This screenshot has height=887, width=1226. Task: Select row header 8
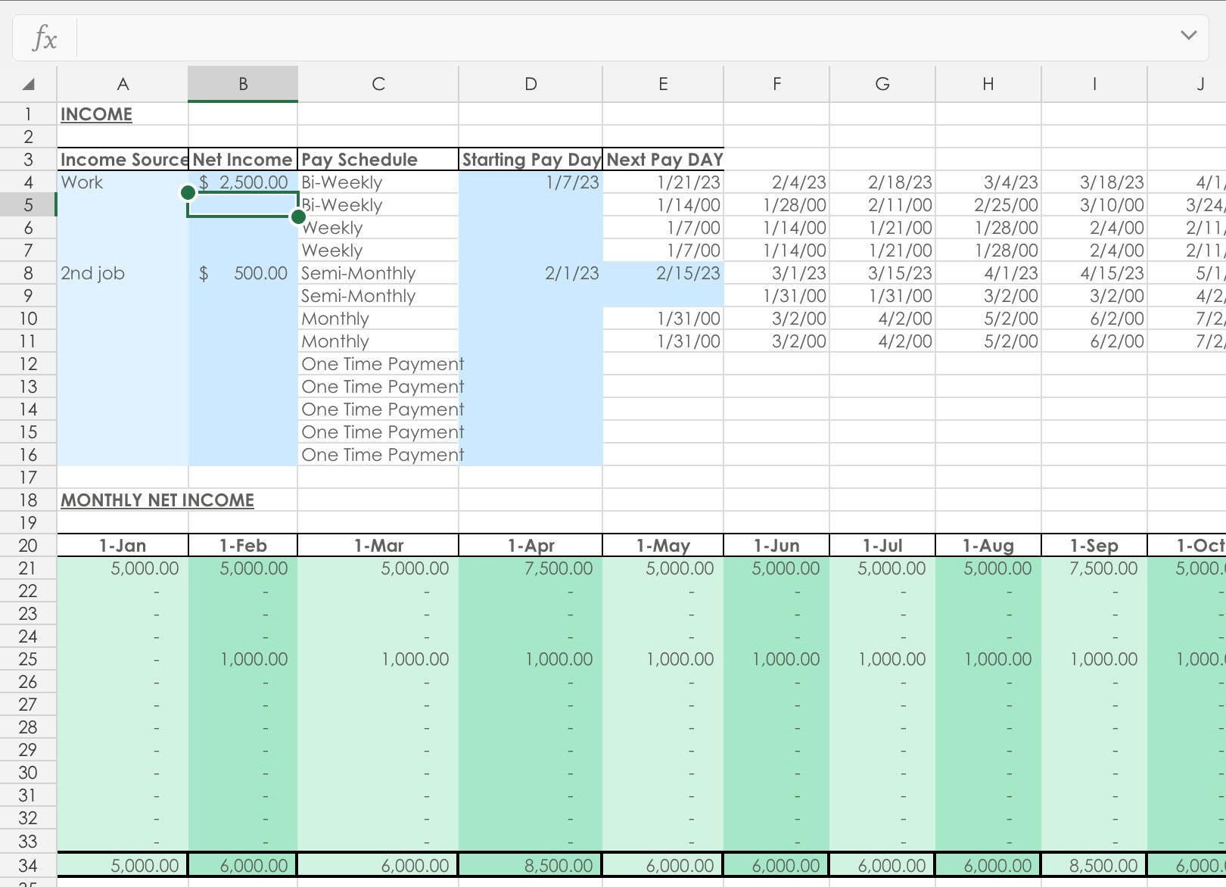[27, 273]
